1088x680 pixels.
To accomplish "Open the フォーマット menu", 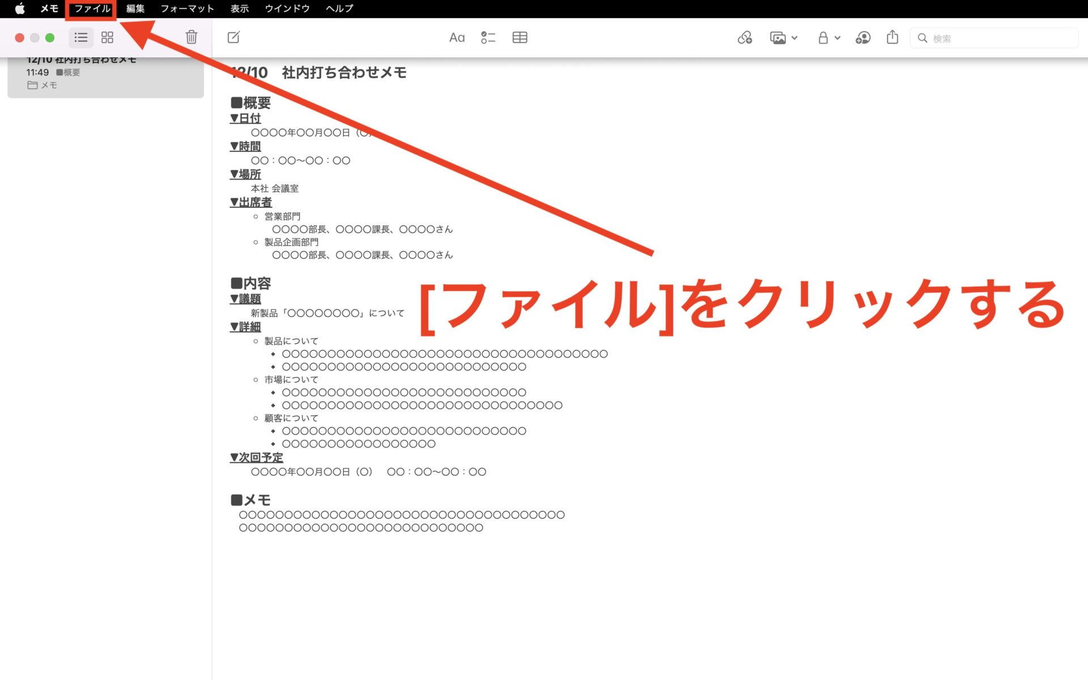I will tap(187, 8).
